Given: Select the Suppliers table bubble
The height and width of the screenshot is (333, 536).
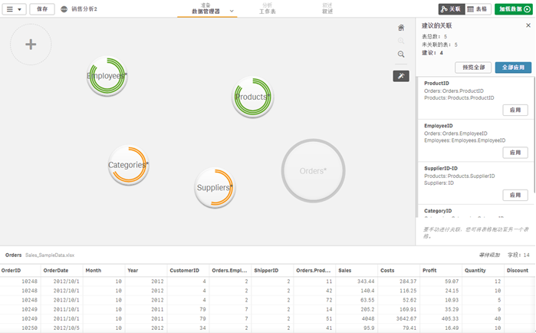Looking at the screenshot, I should point(215,188).
